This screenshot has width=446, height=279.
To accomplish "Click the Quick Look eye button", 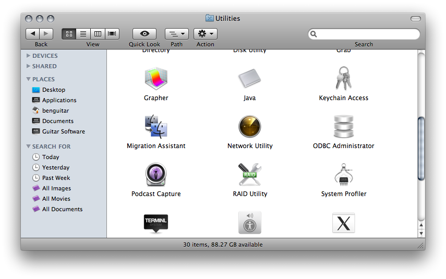I will pos(144,34).
